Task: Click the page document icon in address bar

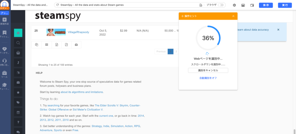Action: coord(201,5)
